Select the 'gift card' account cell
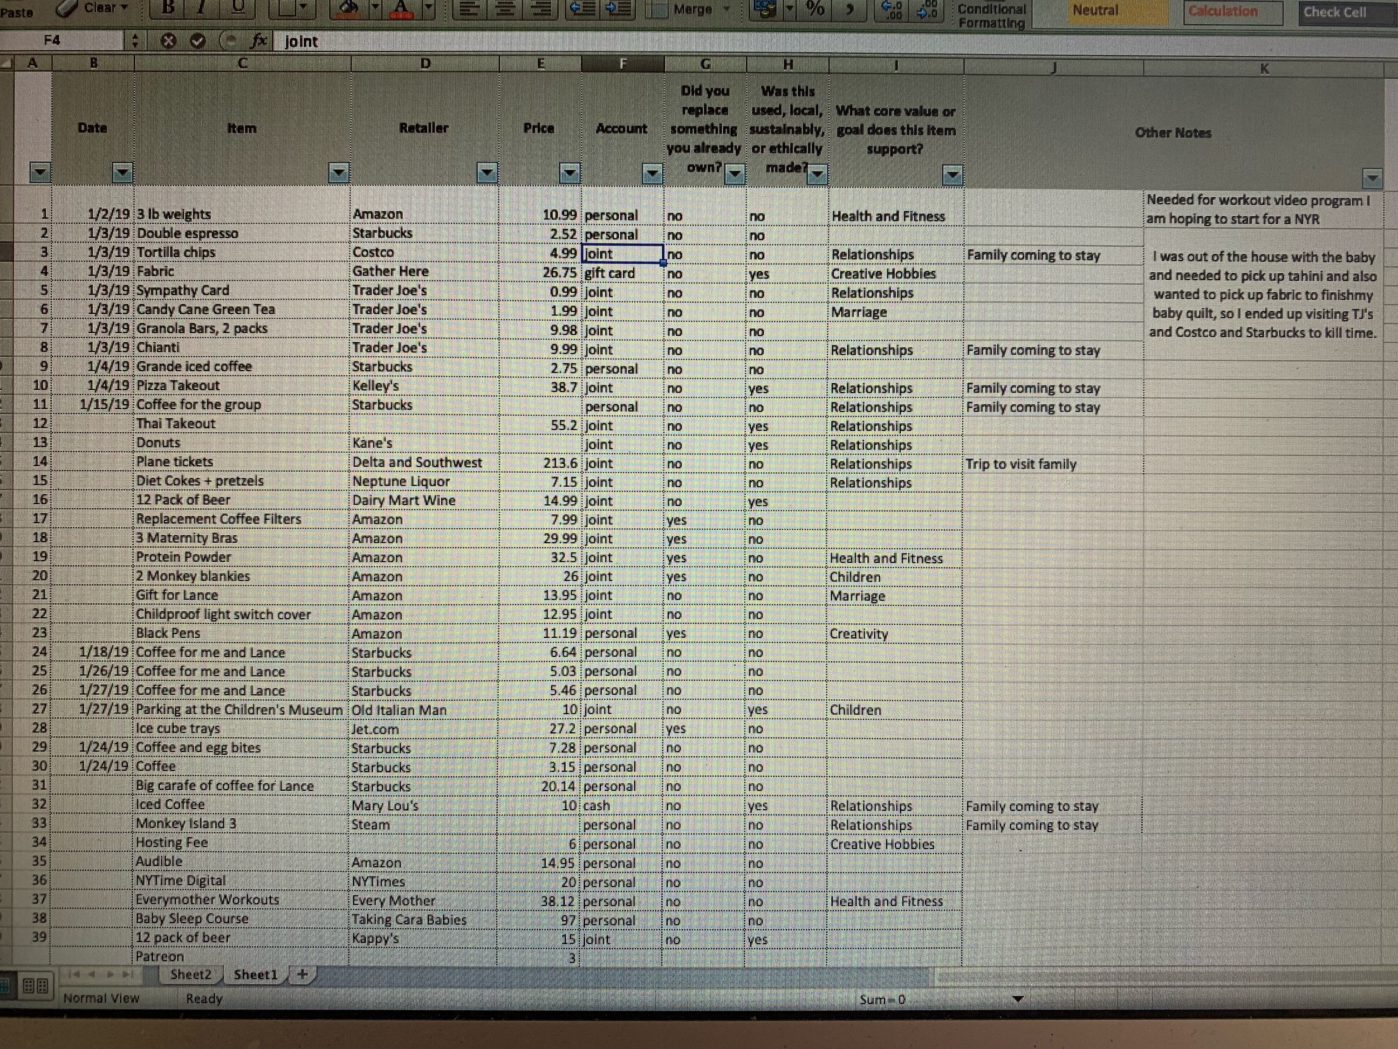The height and width of the screenshot is (1049, 1398). click(622, 273)
